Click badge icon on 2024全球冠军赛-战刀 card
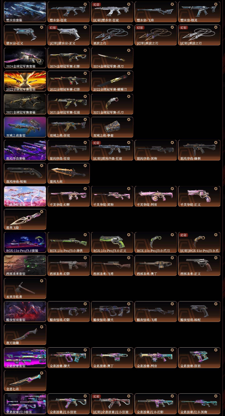This screenshot has height=416, width=225. tap(129, 51)
